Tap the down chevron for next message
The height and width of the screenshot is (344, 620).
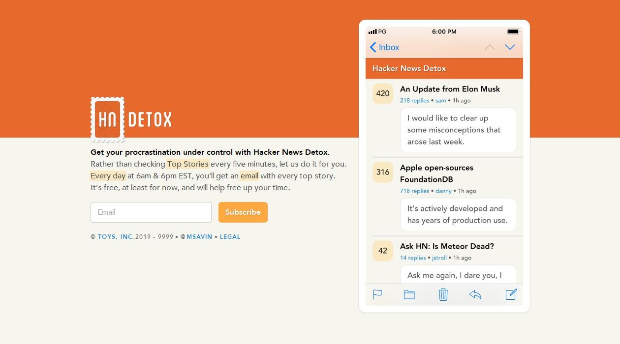pyautogui.click(x=510, y=47)
